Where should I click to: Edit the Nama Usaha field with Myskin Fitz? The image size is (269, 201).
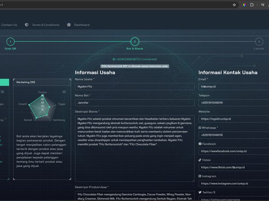(134, 87)
